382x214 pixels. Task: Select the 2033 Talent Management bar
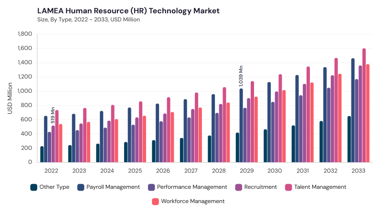click(364, 105)
